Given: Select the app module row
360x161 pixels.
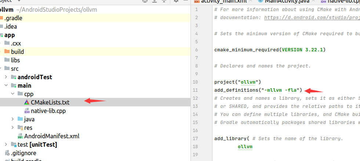Looking at the screenshot, I should pyautogui.click(x=95, y=35).
